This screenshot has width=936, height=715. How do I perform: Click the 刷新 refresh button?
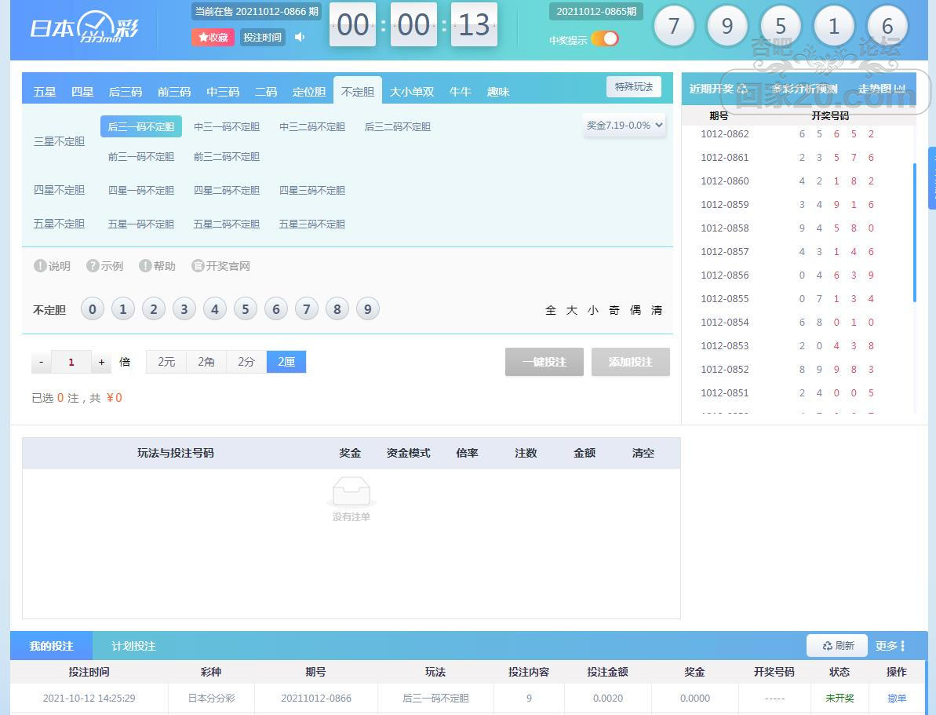[837, 646]
